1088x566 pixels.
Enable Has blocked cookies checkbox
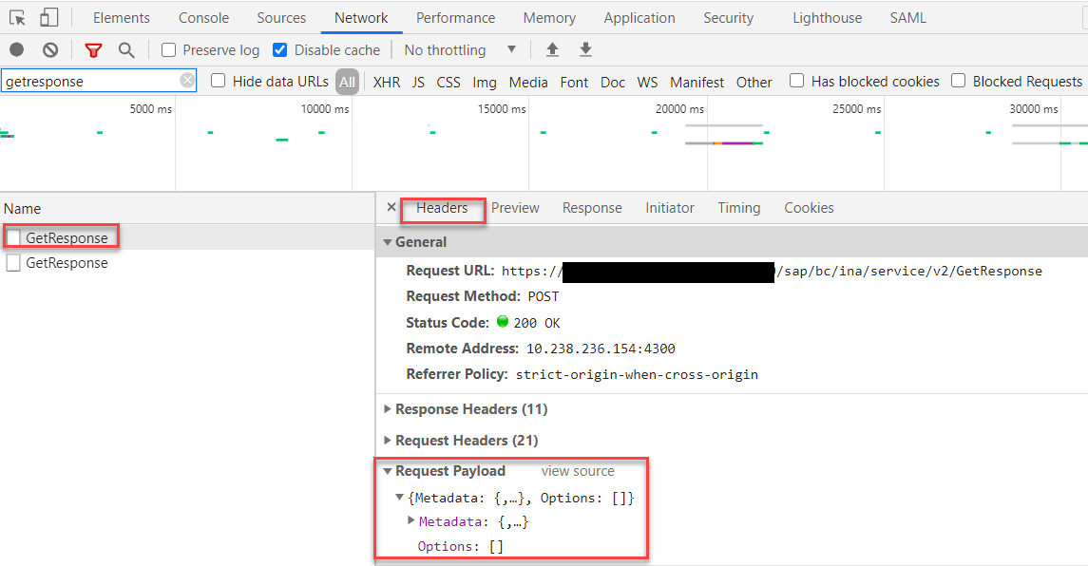pyautogui.click(x=796, y=81)
